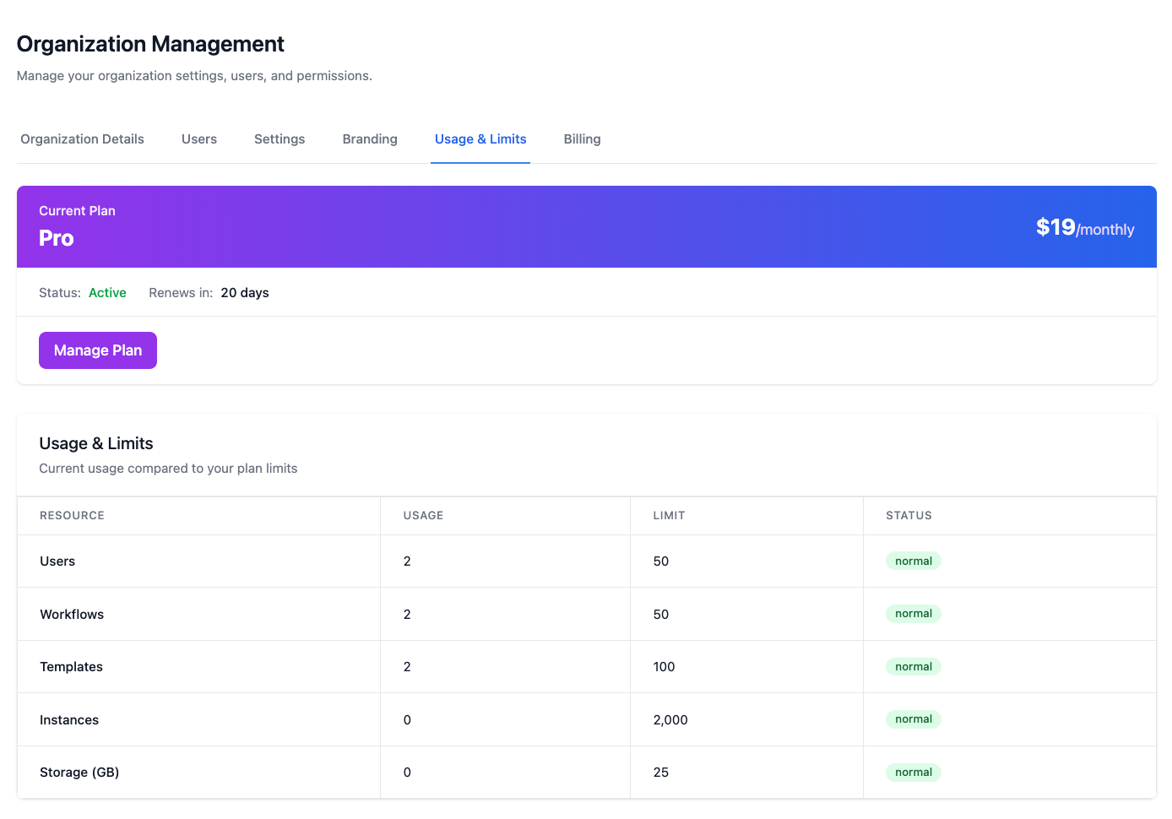Click the 2,000 limit value for Instances
Image resolution: width=1172 pixels, height=819 pixels.
[x=670, y=720]
